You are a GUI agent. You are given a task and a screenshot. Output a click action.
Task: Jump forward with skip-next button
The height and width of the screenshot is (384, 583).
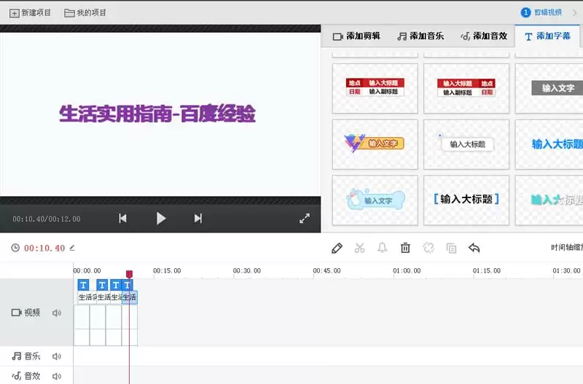click(x=198, y=218)
